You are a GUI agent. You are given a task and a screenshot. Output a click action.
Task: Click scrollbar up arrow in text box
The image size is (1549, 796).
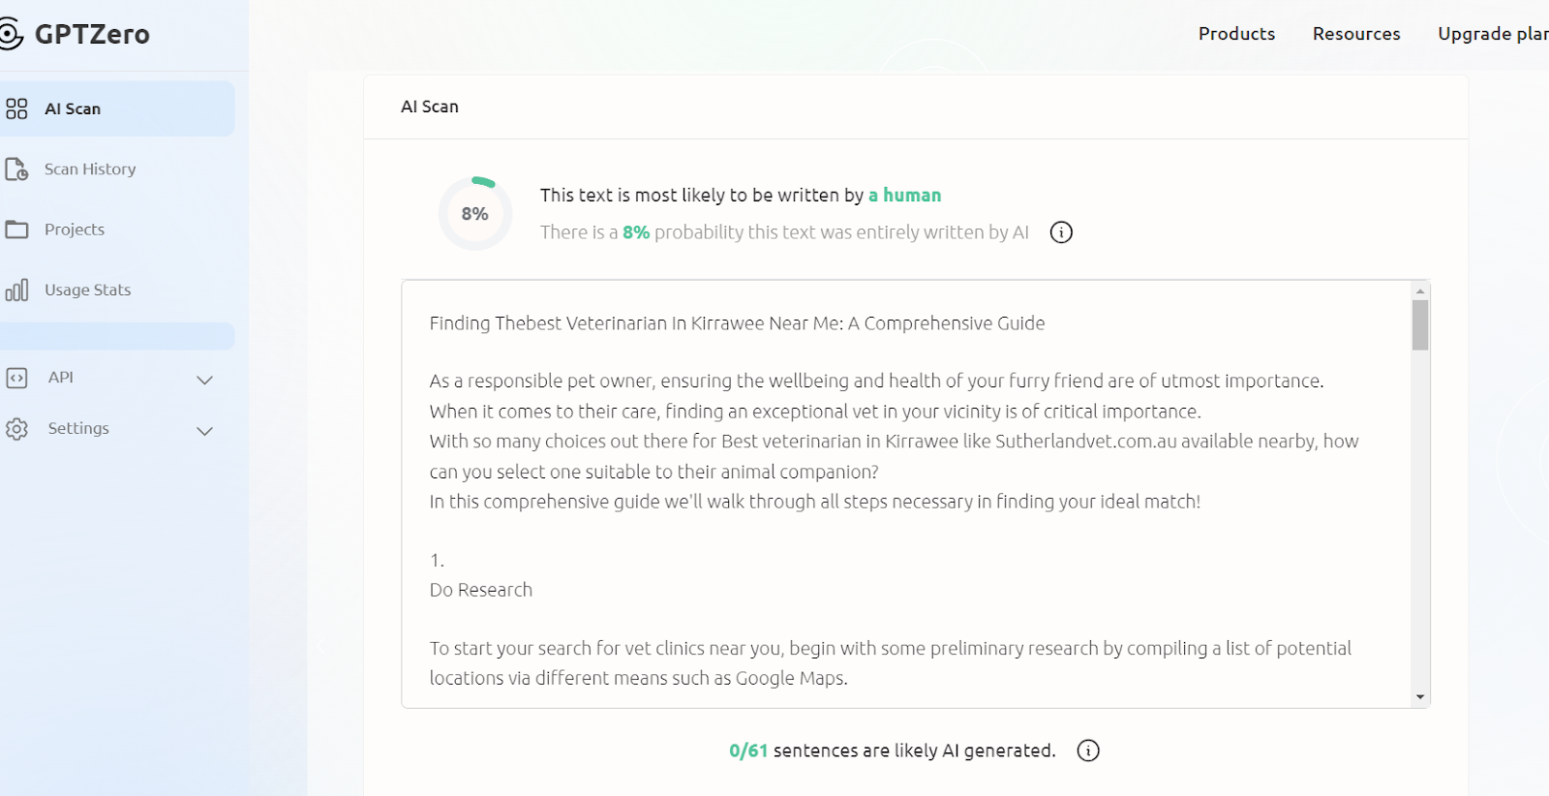(1420, 291)
